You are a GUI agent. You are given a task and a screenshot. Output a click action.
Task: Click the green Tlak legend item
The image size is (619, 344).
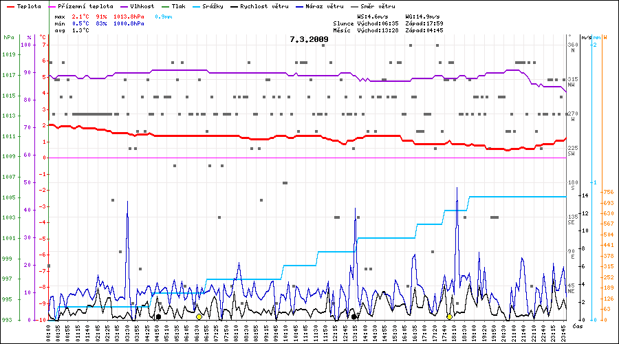point(177,6)
